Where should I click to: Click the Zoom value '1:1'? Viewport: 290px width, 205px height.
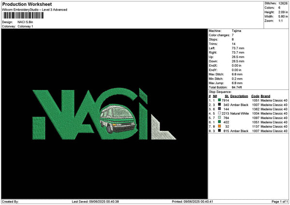(280, 21)
